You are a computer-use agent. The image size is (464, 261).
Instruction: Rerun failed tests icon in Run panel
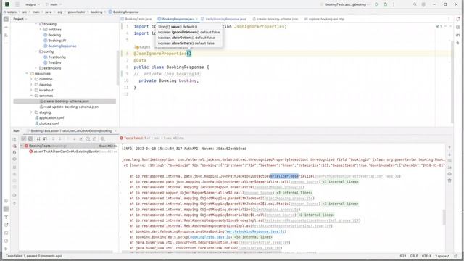coord(14,146)
